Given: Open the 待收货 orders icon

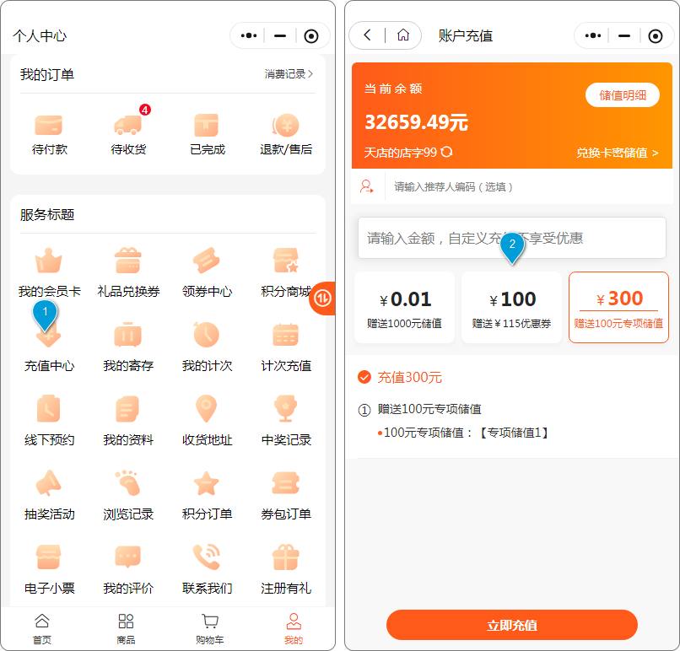Looking at the screenshot, I should [128, 126].
